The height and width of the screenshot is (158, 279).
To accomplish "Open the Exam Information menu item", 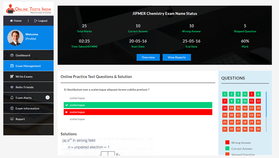I will tap(28, 109).
